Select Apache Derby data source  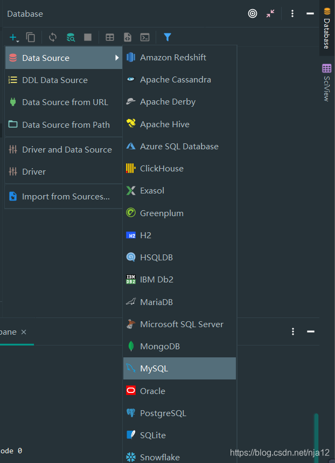point(179,101)
